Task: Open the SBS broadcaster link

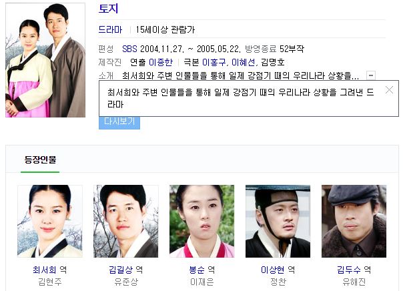Action: 129,49
